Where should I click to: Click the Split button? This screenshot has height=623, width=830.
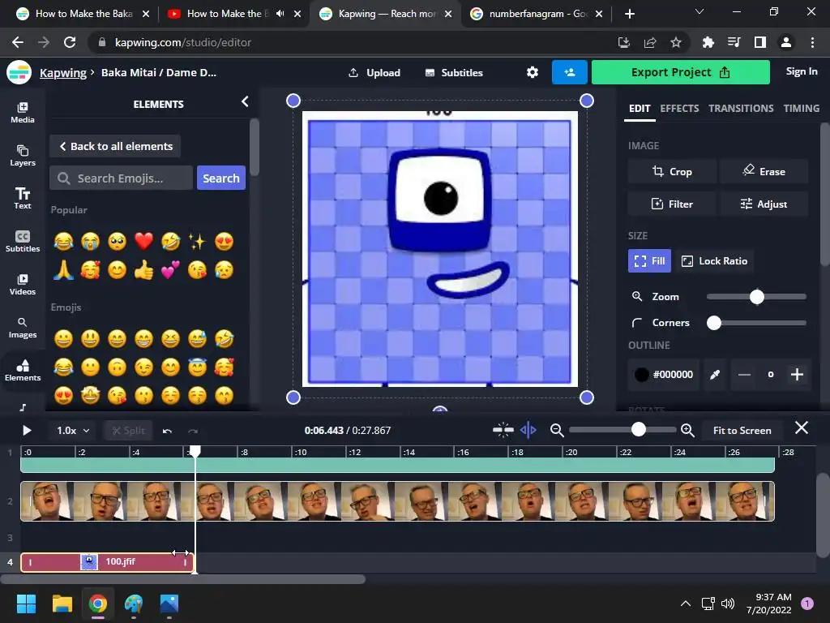pos(128,431)
